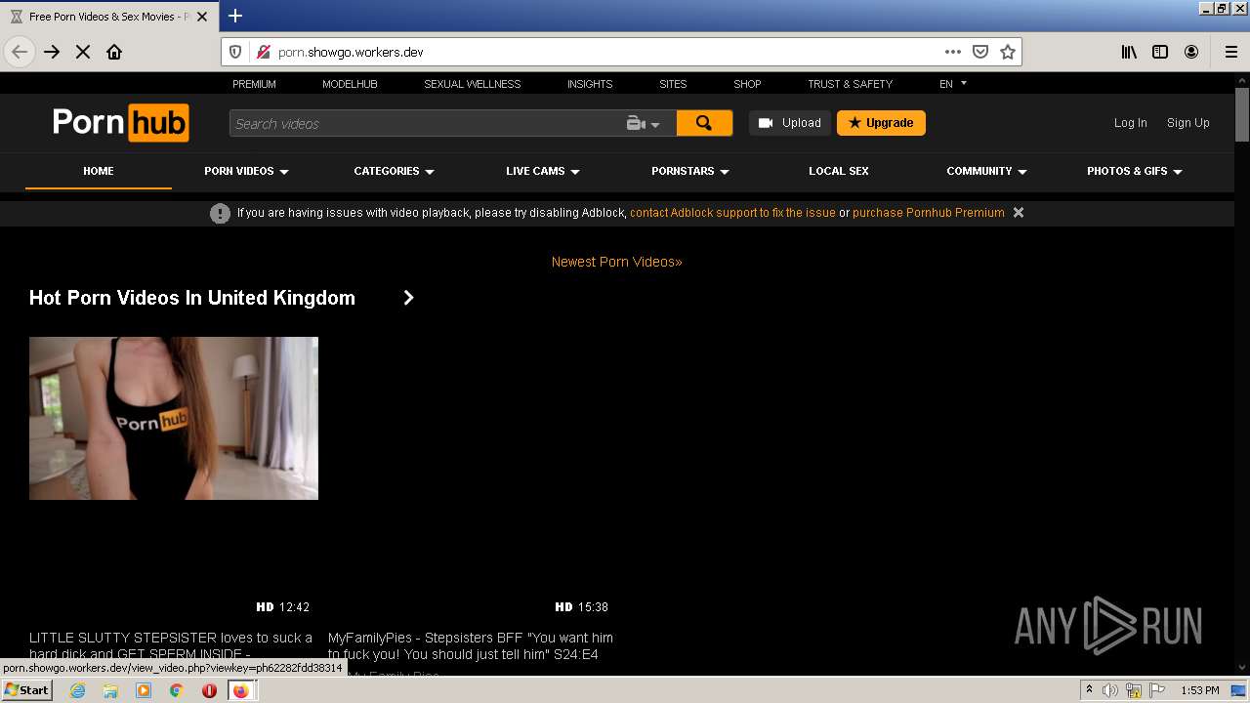
Task: Show hidden system tray icons
Action: (x=1089, y=690)
